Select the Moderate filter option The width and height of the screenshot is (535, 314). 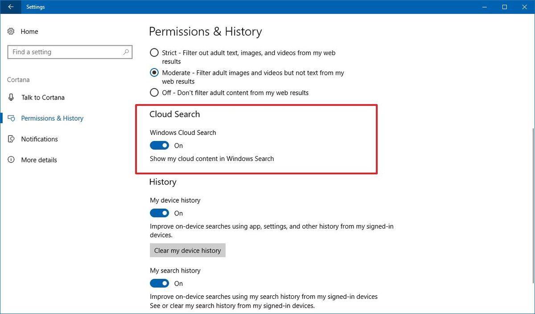pos(154,72)
